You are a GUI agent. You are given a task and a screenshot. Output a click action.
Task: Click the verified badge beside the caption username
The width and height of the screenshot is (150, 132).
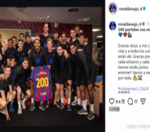click(143, 24)
